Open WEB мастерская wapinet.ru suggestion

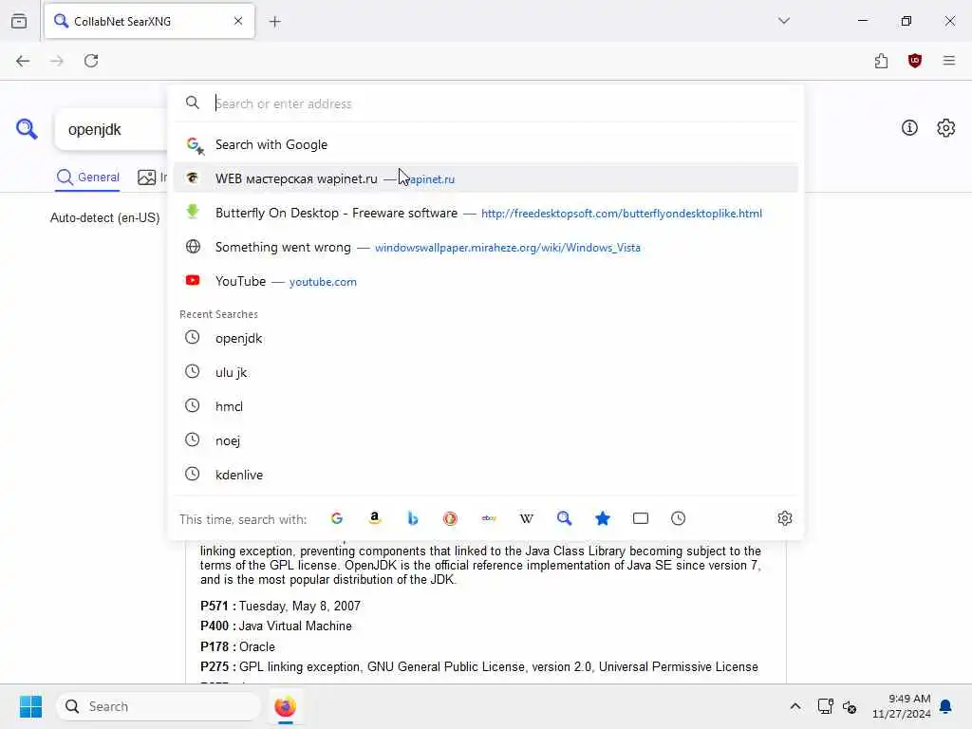[x=486, y=178]
